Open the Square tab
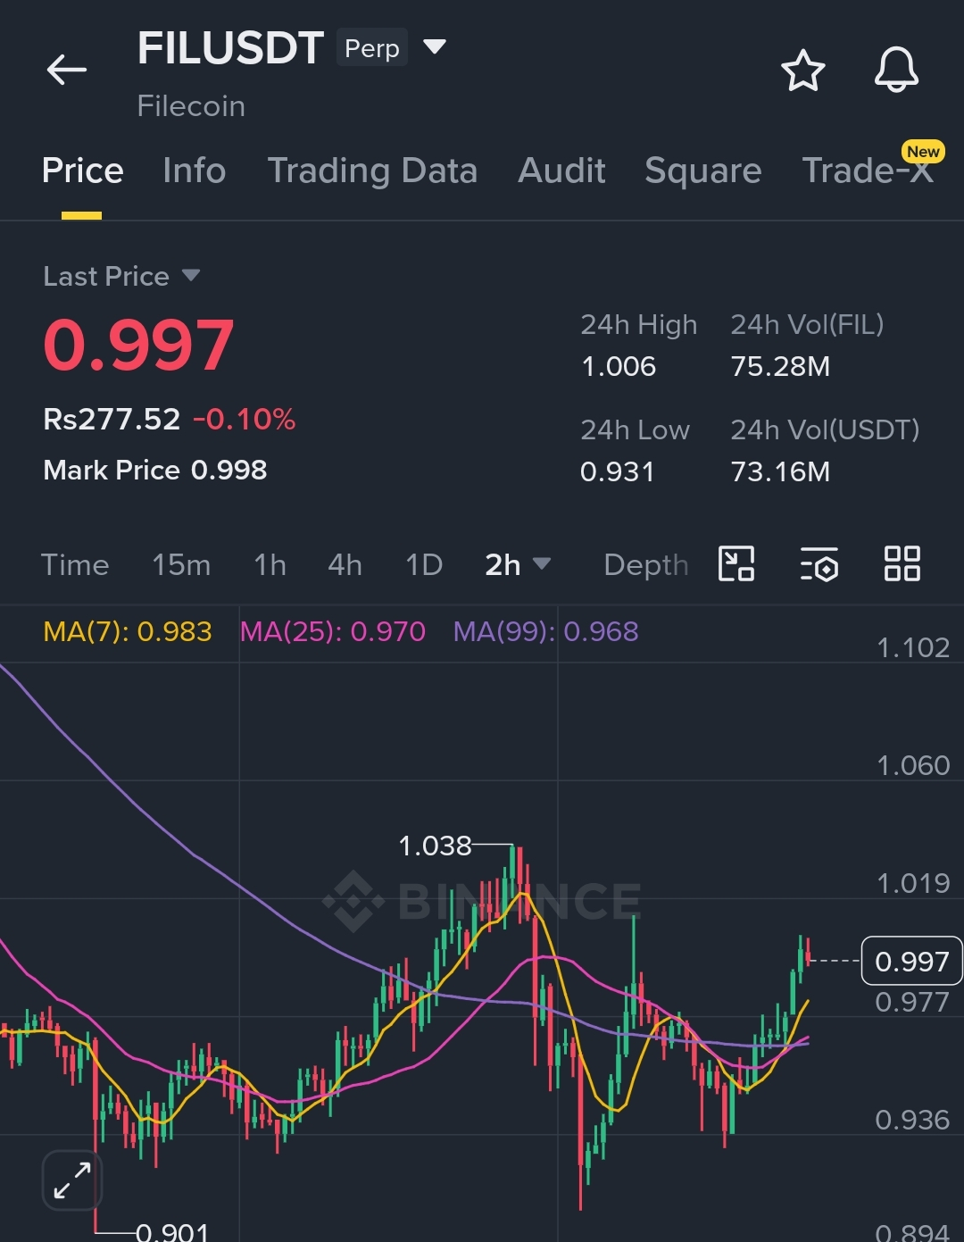The image size is (964, 1242). [703, 171]
